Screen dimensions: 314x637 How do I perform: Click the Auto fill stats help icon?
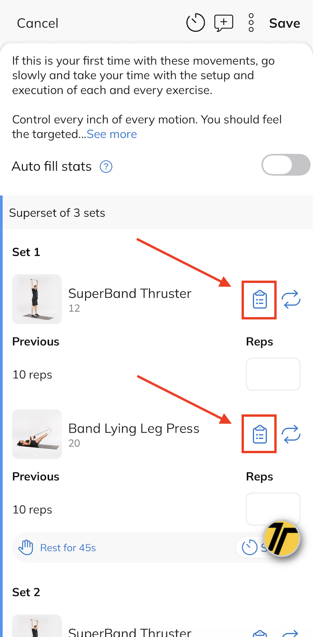[106, 166]
